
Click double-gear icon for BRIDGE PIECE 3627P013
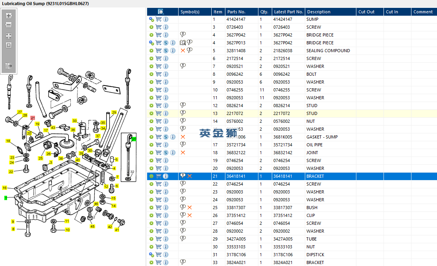coord(151,43)
